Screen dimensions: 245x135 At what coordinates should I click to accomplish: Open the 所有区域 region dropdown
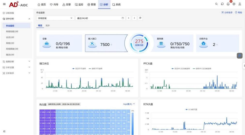55,18
